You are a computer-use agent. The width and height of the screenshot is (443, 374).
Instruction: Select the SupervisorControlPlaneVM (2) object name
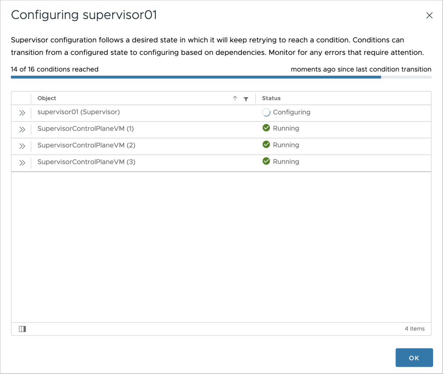[x=86, y=145]
